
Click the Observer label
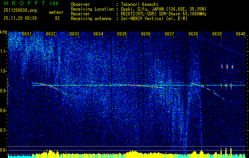80,4
